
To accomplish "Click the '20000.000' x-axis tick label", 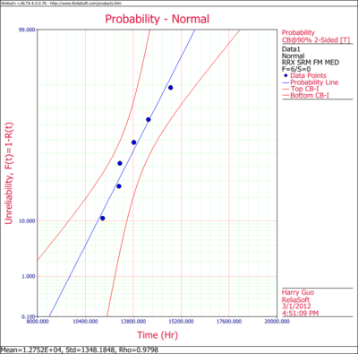I will tap(277, 322).
